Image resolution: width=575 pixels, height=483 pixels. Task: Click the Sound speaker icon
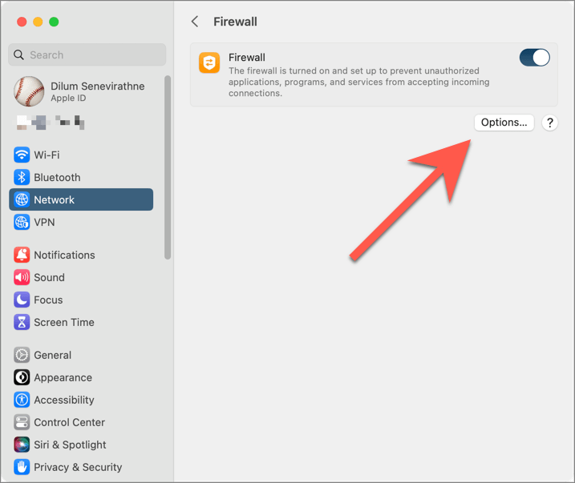point(22,277)
